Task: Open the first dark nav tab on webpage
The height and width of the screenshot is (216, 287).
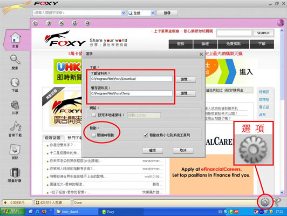Action: [x=181, y=44]
